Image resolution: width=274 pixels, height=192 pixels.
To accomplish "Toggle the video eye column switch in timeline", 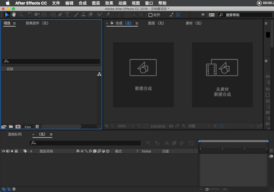I will click(x=3, y=151).
